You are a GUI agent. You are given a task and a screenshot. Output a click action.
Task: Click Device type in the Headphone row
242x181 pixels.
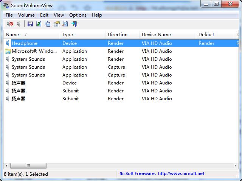point(70,43)
